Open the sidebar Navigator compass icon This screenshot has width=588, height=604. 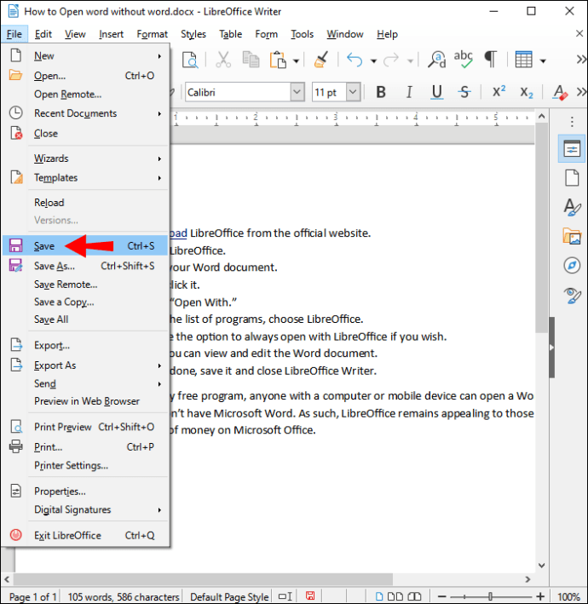pos(572,265)
